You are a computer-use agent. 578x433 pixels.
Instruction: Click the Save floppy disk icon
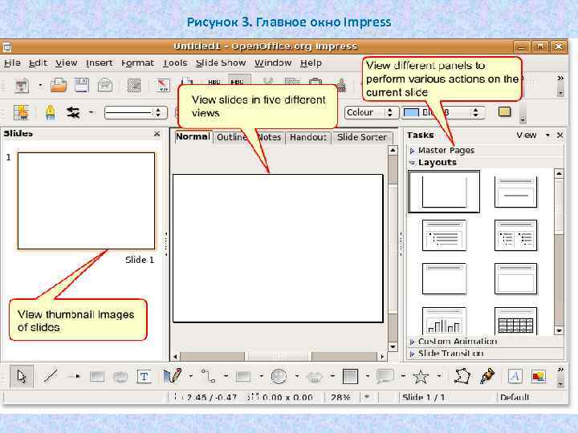(82, 85)
